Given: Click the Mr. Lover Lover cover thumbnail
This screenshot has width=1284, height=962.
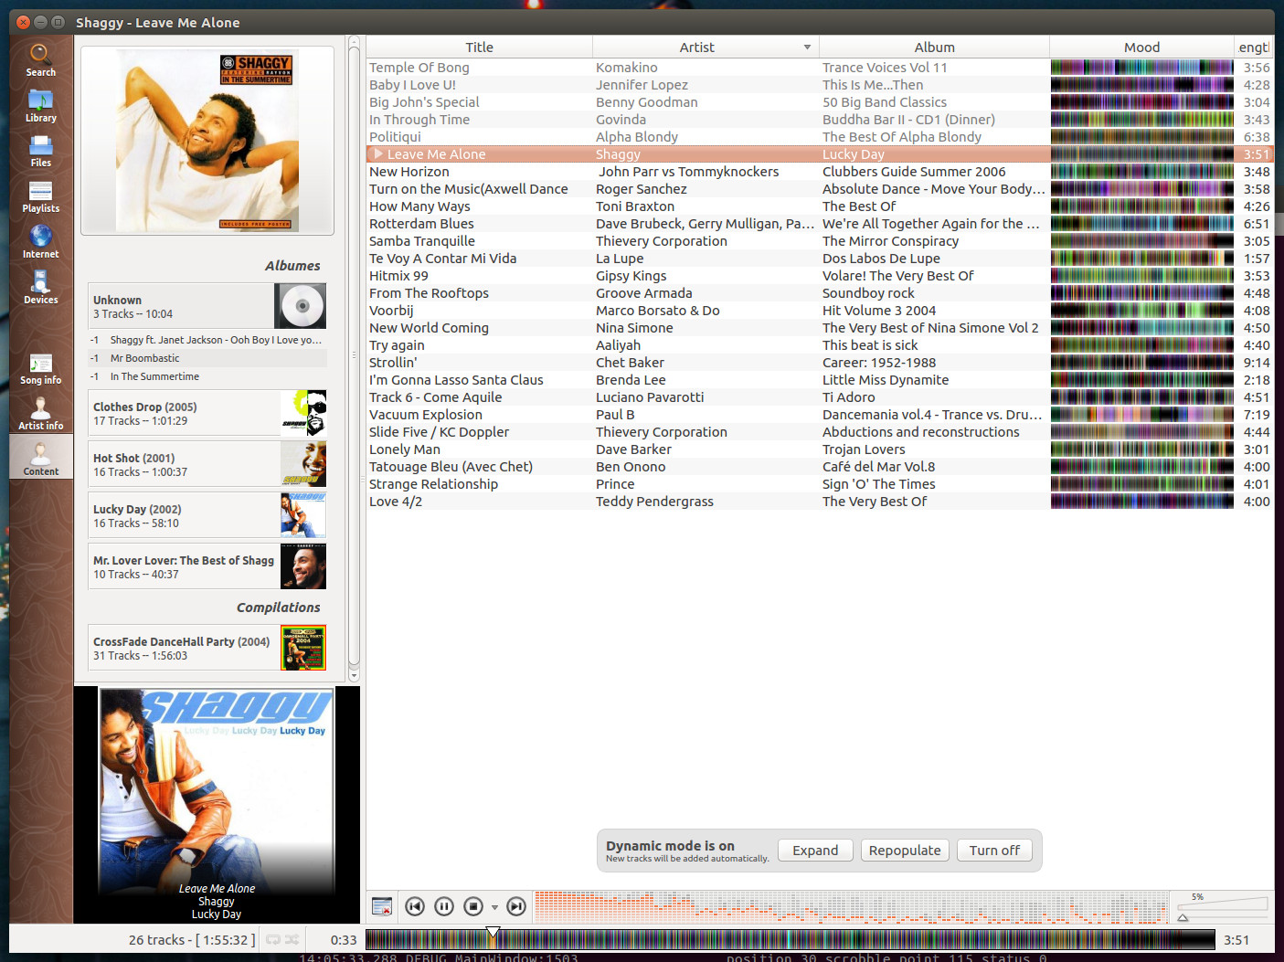Looking at the screenshot, I should click(303, 566).
